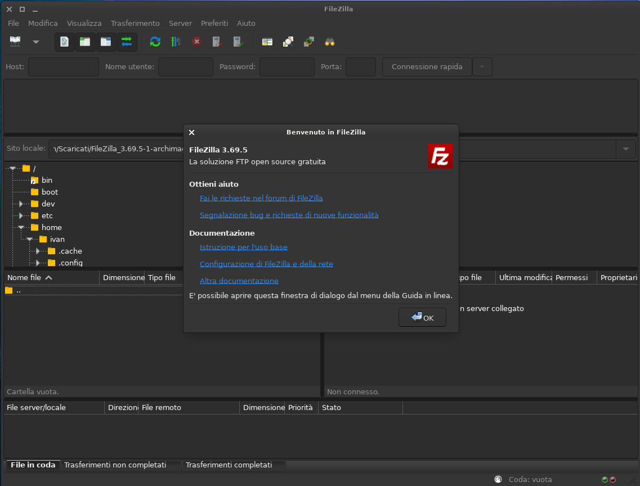Expand the dev folder node
Image resolution: width=640 pixels, height=486 pixels.
click(21, 204)
